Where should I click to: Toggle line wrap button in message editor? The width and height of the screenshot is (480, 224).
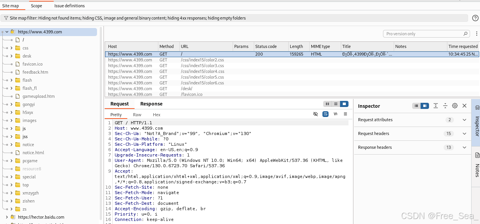tap(325, 114)
